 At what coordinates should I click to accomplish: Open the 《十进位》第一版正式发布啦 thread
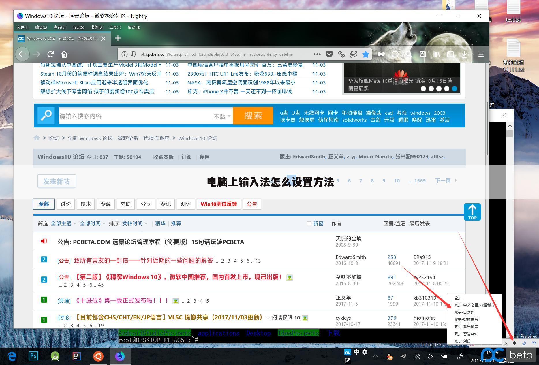pos(122,300)
